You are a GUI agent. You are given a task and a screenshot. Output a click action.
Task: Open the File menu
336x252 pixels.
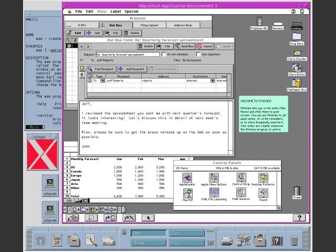pyautogui.click(x=79, y=12)
